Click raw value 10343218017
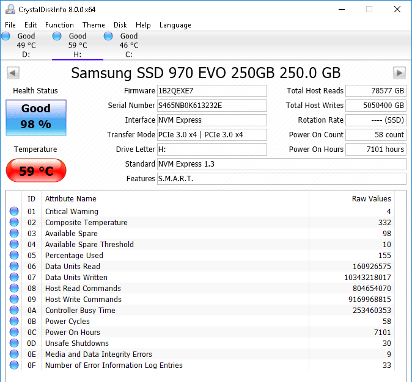This screenshot has height=382, width=412. pos(367,277)
